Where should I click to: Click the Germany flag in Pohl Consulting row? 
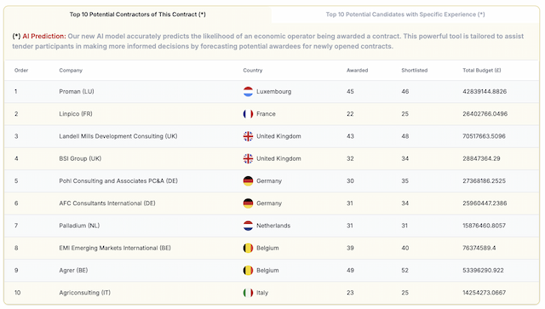[x=248, y=180]
